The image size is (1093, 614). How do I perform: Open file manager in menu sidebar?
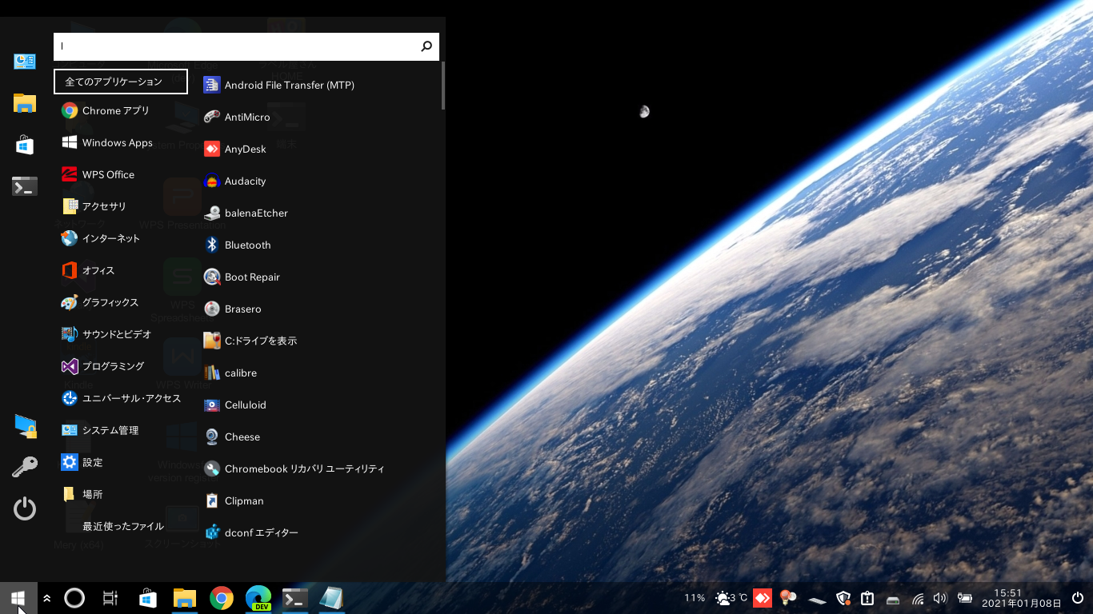coord(25,103)
